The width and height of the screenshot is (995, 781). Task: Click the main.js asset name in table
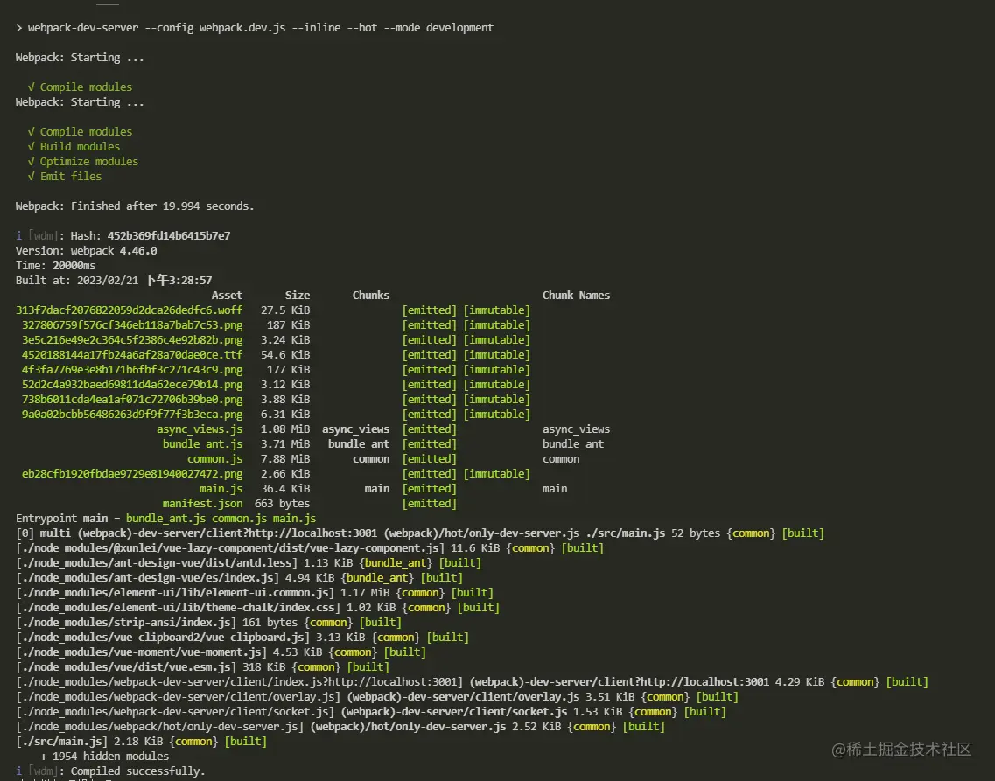[x=221, y=489]
